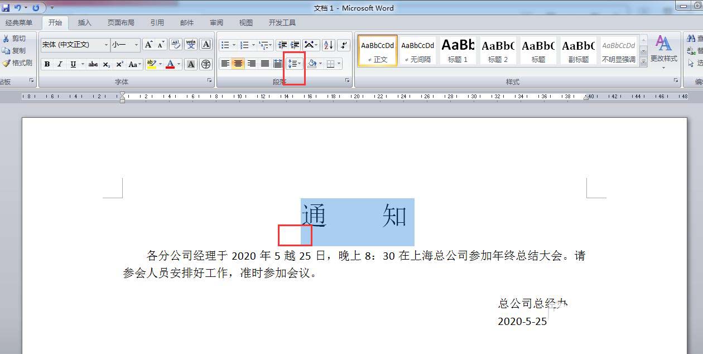
Task: Switch to the 页面布局 tab
Action: point(121,23)
